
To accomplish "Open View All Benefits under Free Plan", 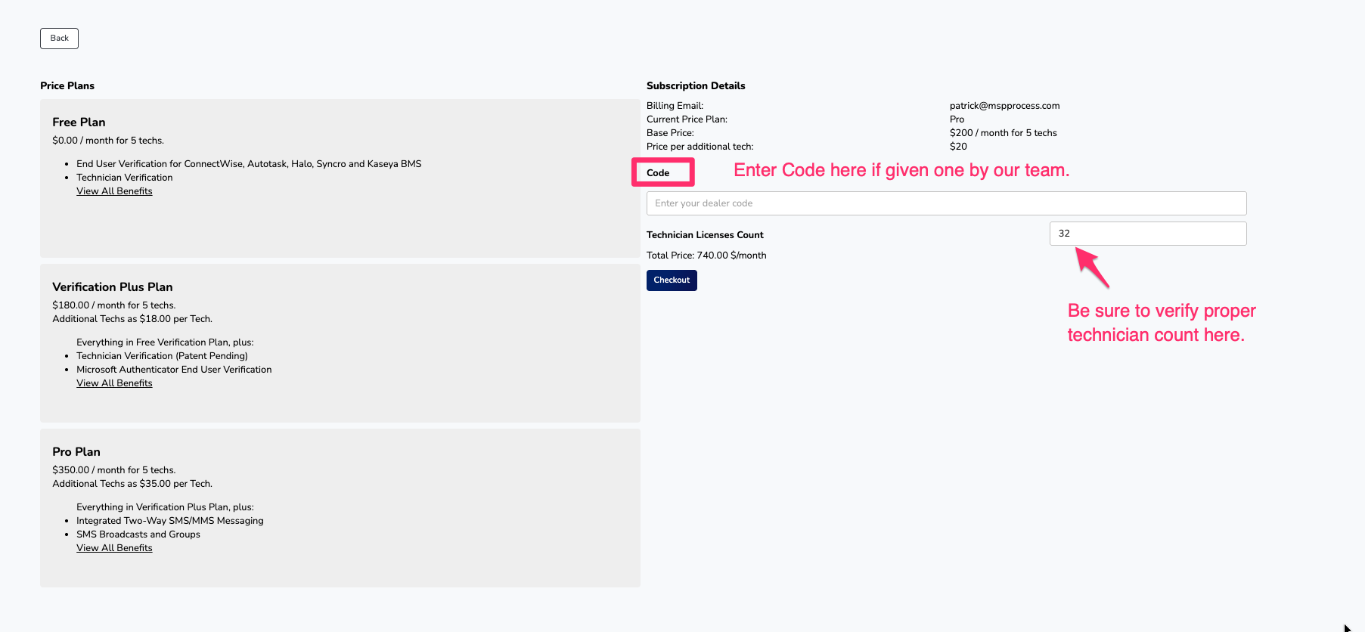I will pos(114,191).
